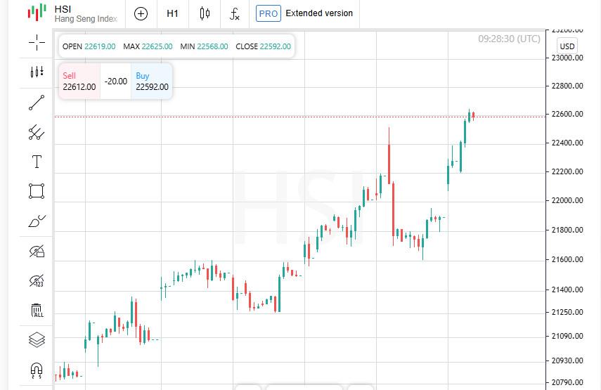Viewport: 601px width, 390px height.
Task: Open the indicators fx menu
Action: coord(235,14)
